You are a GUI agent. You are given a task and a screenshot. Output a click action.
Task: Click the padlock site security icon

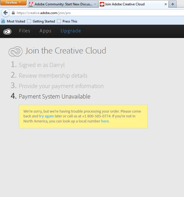13,13
